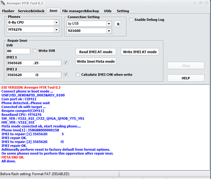Enable the Debug Log checkbox
Image resolution: width=211 pixels, height=179 pixels.
(131, 19)
